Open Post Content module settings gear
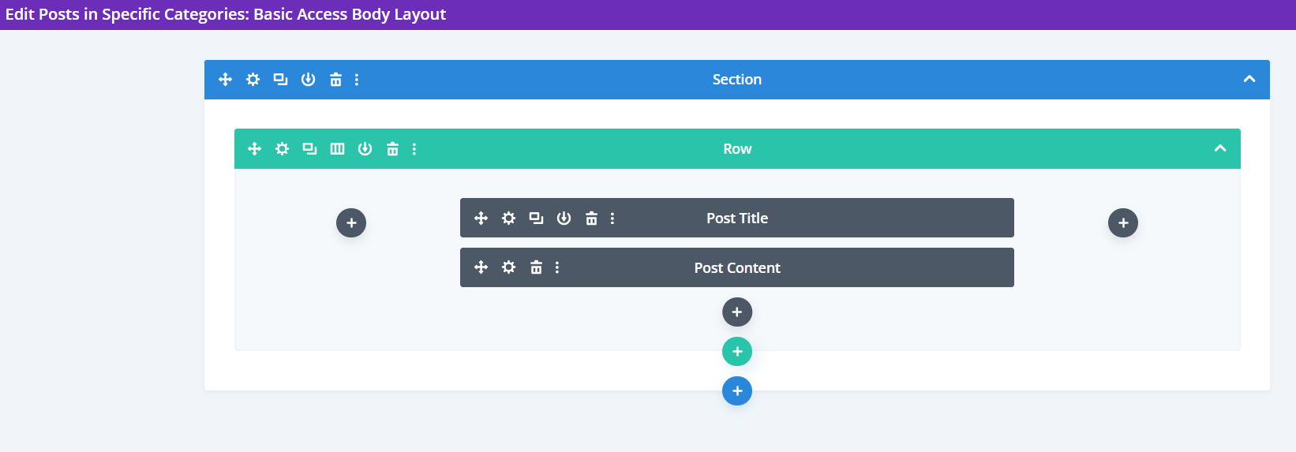Screen dimensions: 1296x452 [x=508, y=267]
